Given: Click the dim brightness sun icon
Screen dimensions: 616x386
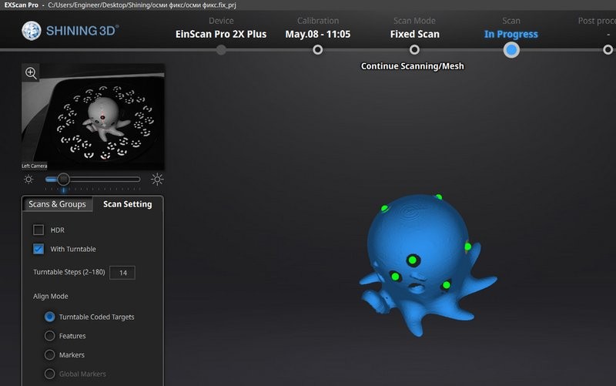Looking at the screenshot, I should pyautogui.click(x=28, y=180).
